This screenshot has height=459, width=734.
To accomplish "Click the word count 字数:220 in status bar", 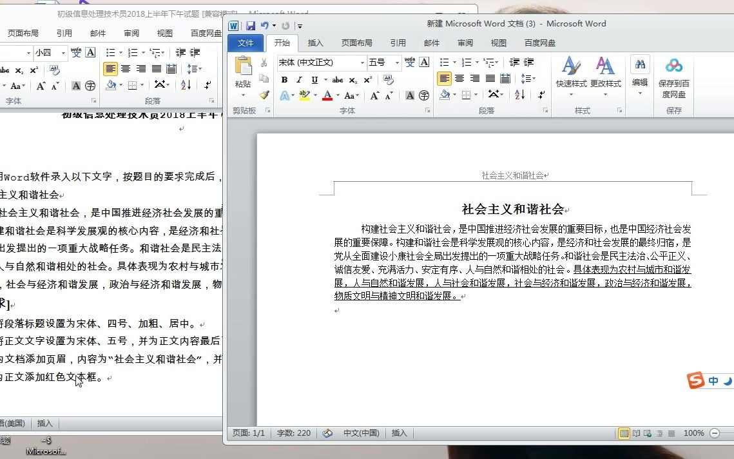I will [294, 433].
